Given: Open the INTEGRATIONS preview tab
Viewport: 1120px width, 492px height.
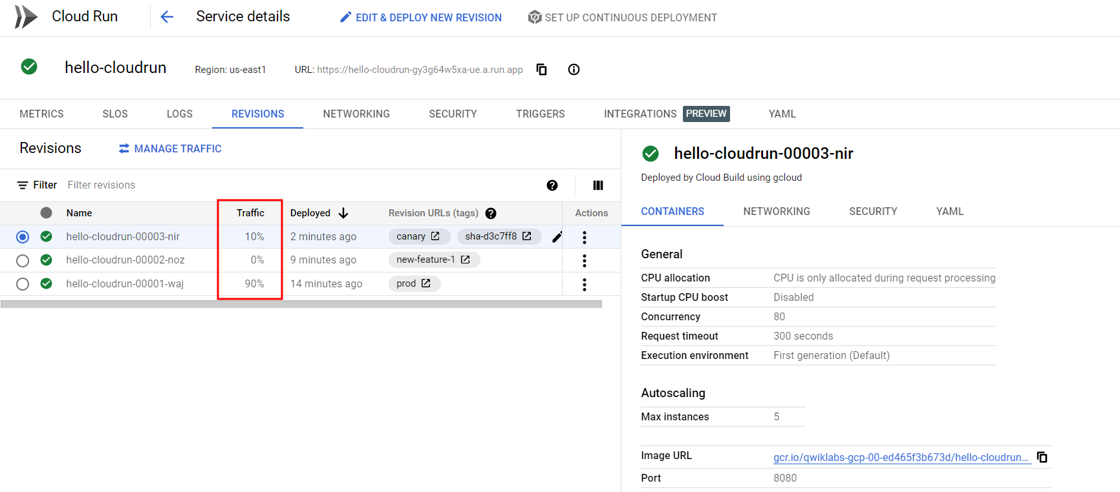Looking at the screenshot, I should [667, 114].
